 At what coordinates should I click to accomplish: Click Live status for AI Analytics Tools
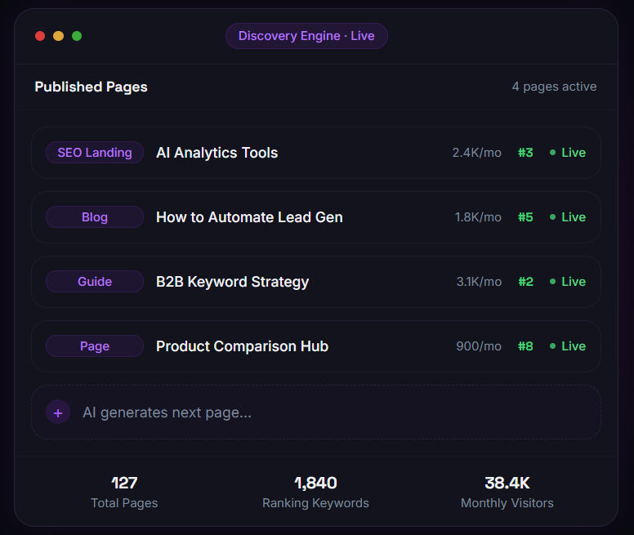coord(568,153)
